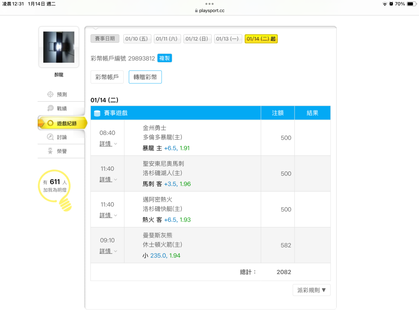Click the lightbulb with 611 followers

(55, 190)
